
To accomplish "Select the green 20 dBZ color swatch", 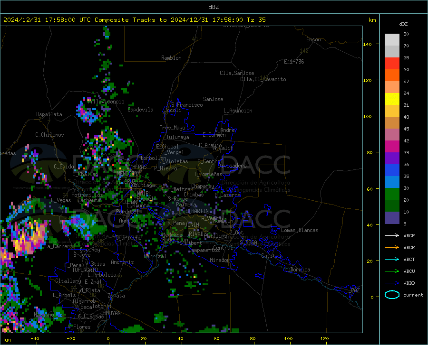I will tap(392, 194).
